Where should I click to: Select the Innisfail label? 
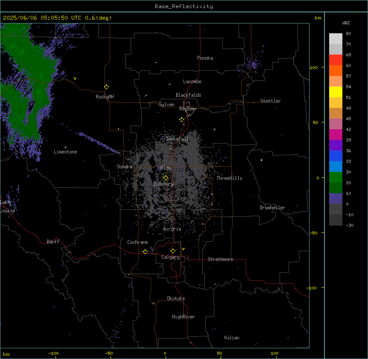coord(177,139)
